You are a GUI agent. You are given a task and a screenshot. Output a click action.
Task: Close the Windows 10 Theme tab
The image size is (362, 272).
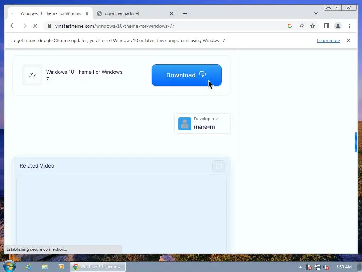pyautogui.click(x=87, y=13)
